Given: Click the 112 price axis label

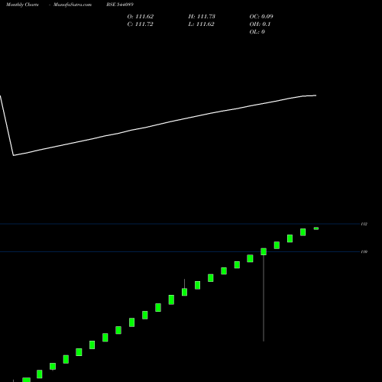Looking at the screenshot, I should pyautogui.click(x=364, y=224).
